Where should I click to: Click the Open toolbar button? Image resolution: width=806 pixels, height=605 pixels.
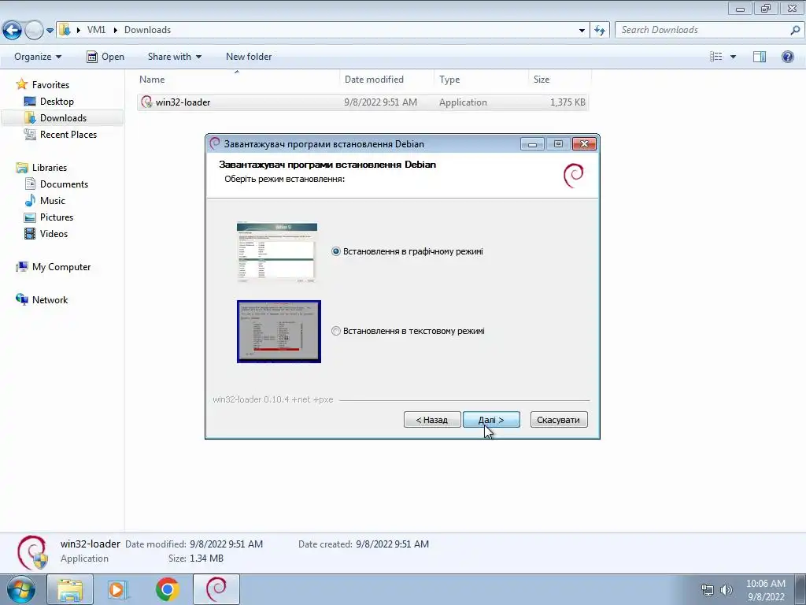click(x=105, y=57)
